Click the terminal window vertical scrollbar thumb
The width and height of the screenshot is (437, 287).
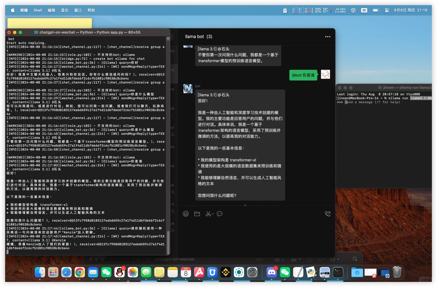click(168, 242)
